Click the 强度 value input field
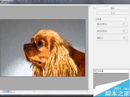Screen dimensions: 130x97 point(125,38)
